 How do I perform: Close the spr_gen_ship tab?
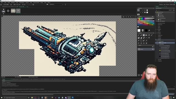[26, 7]
